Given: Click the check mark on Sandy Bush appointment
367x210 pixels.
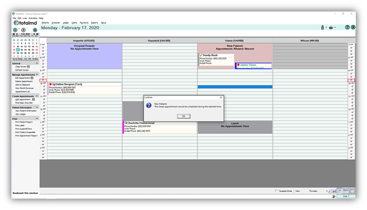Looking at the screenshot, I should click(x=201, y=55).
